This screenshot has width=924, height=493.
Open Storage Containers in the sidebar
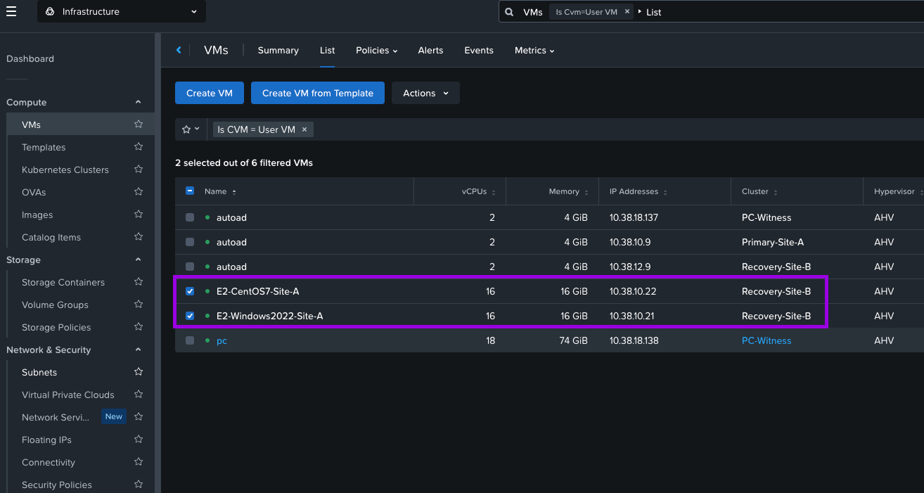pos(63,282)
